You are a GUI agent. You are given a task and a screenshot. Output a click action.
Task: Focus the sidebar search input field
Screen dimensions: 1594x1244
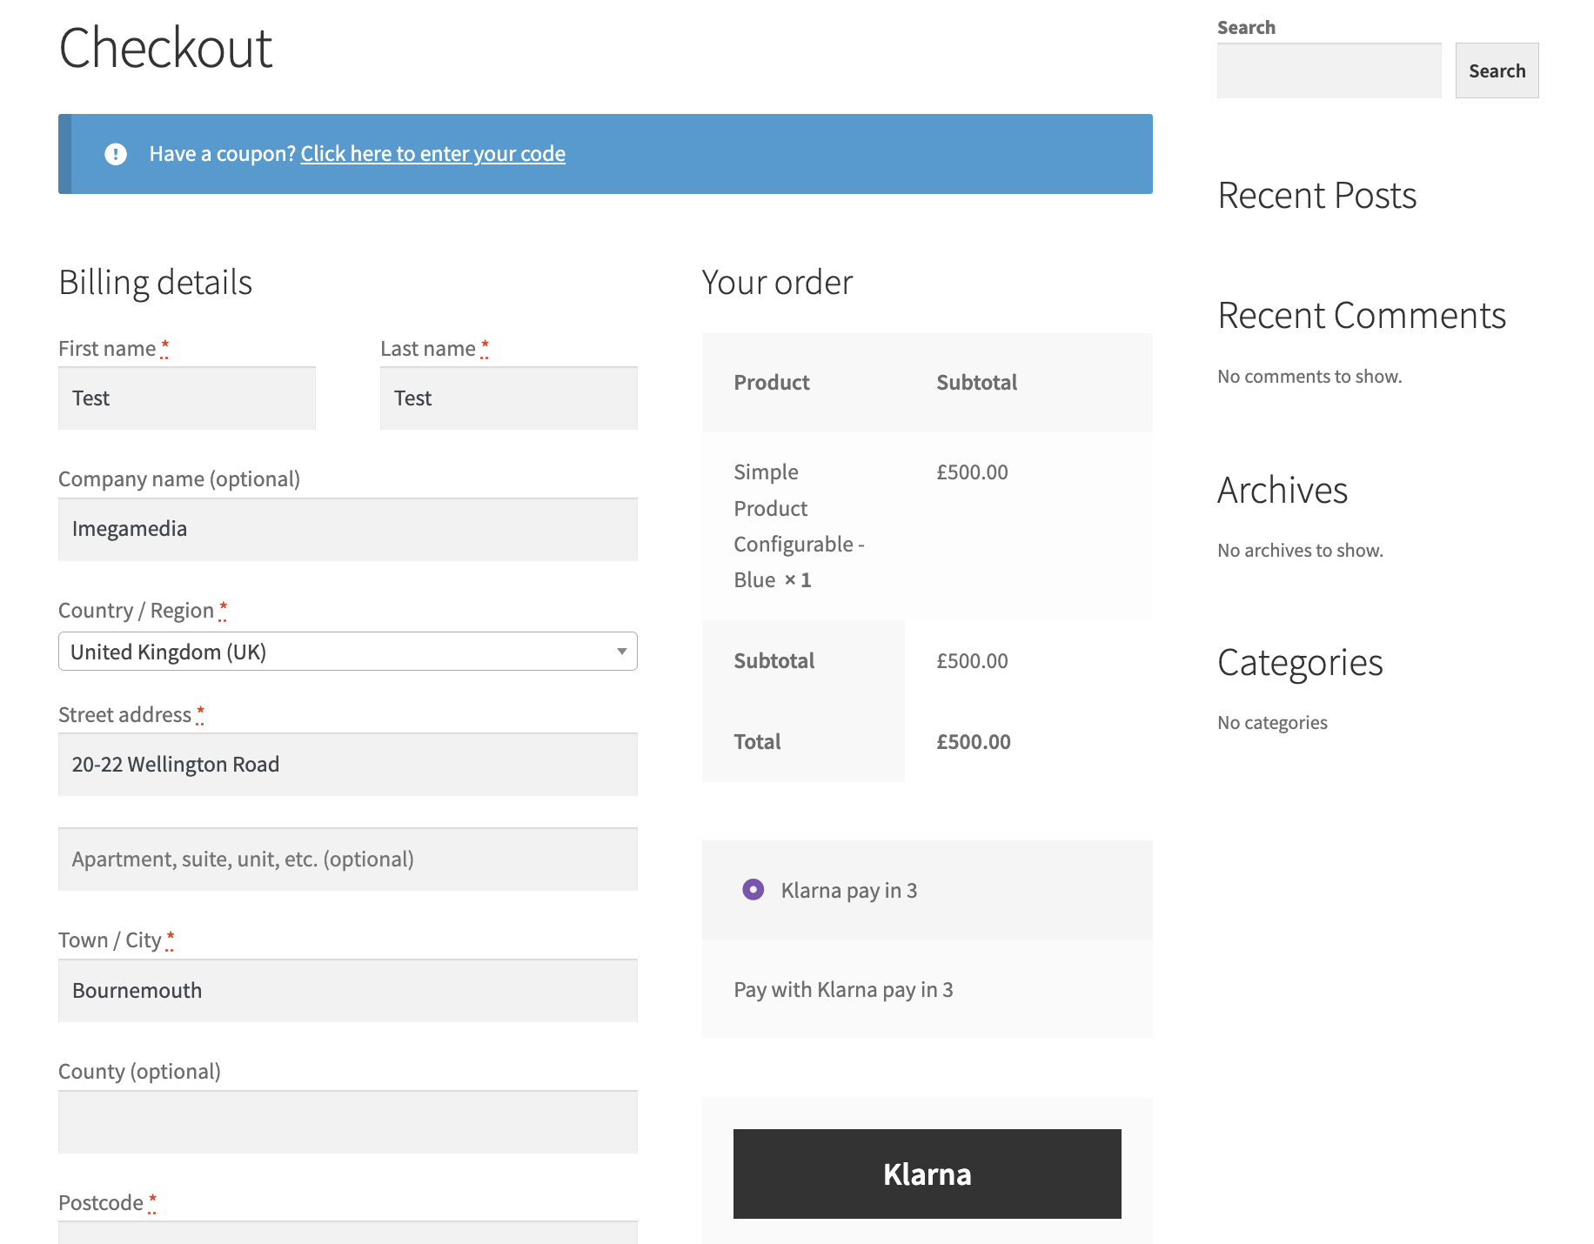coord(1329,70)
